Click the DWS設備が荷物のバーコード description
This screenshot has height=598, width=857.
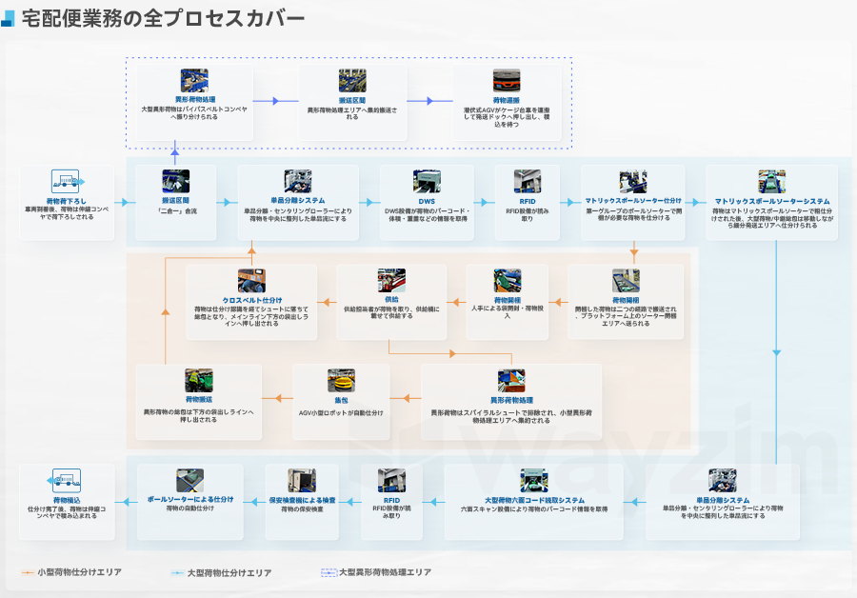click(x=427, y=215)
